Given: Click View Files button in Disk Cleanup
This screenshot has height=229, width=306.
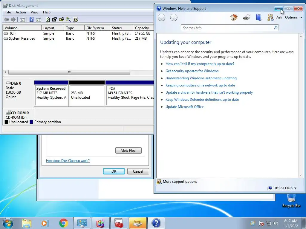Looking at the screenshot, I should pos(128,151).
